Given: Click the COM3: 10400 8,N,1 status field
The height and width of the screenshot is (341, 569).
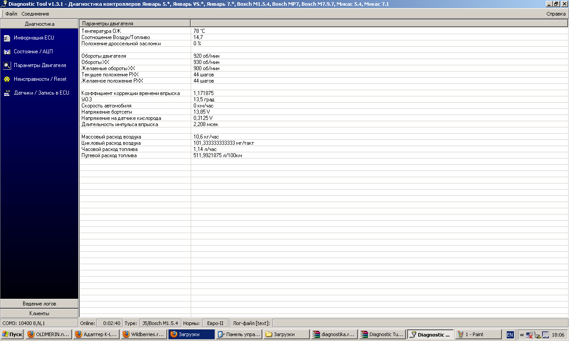Looking at the screenshot, I should point(39,323).
